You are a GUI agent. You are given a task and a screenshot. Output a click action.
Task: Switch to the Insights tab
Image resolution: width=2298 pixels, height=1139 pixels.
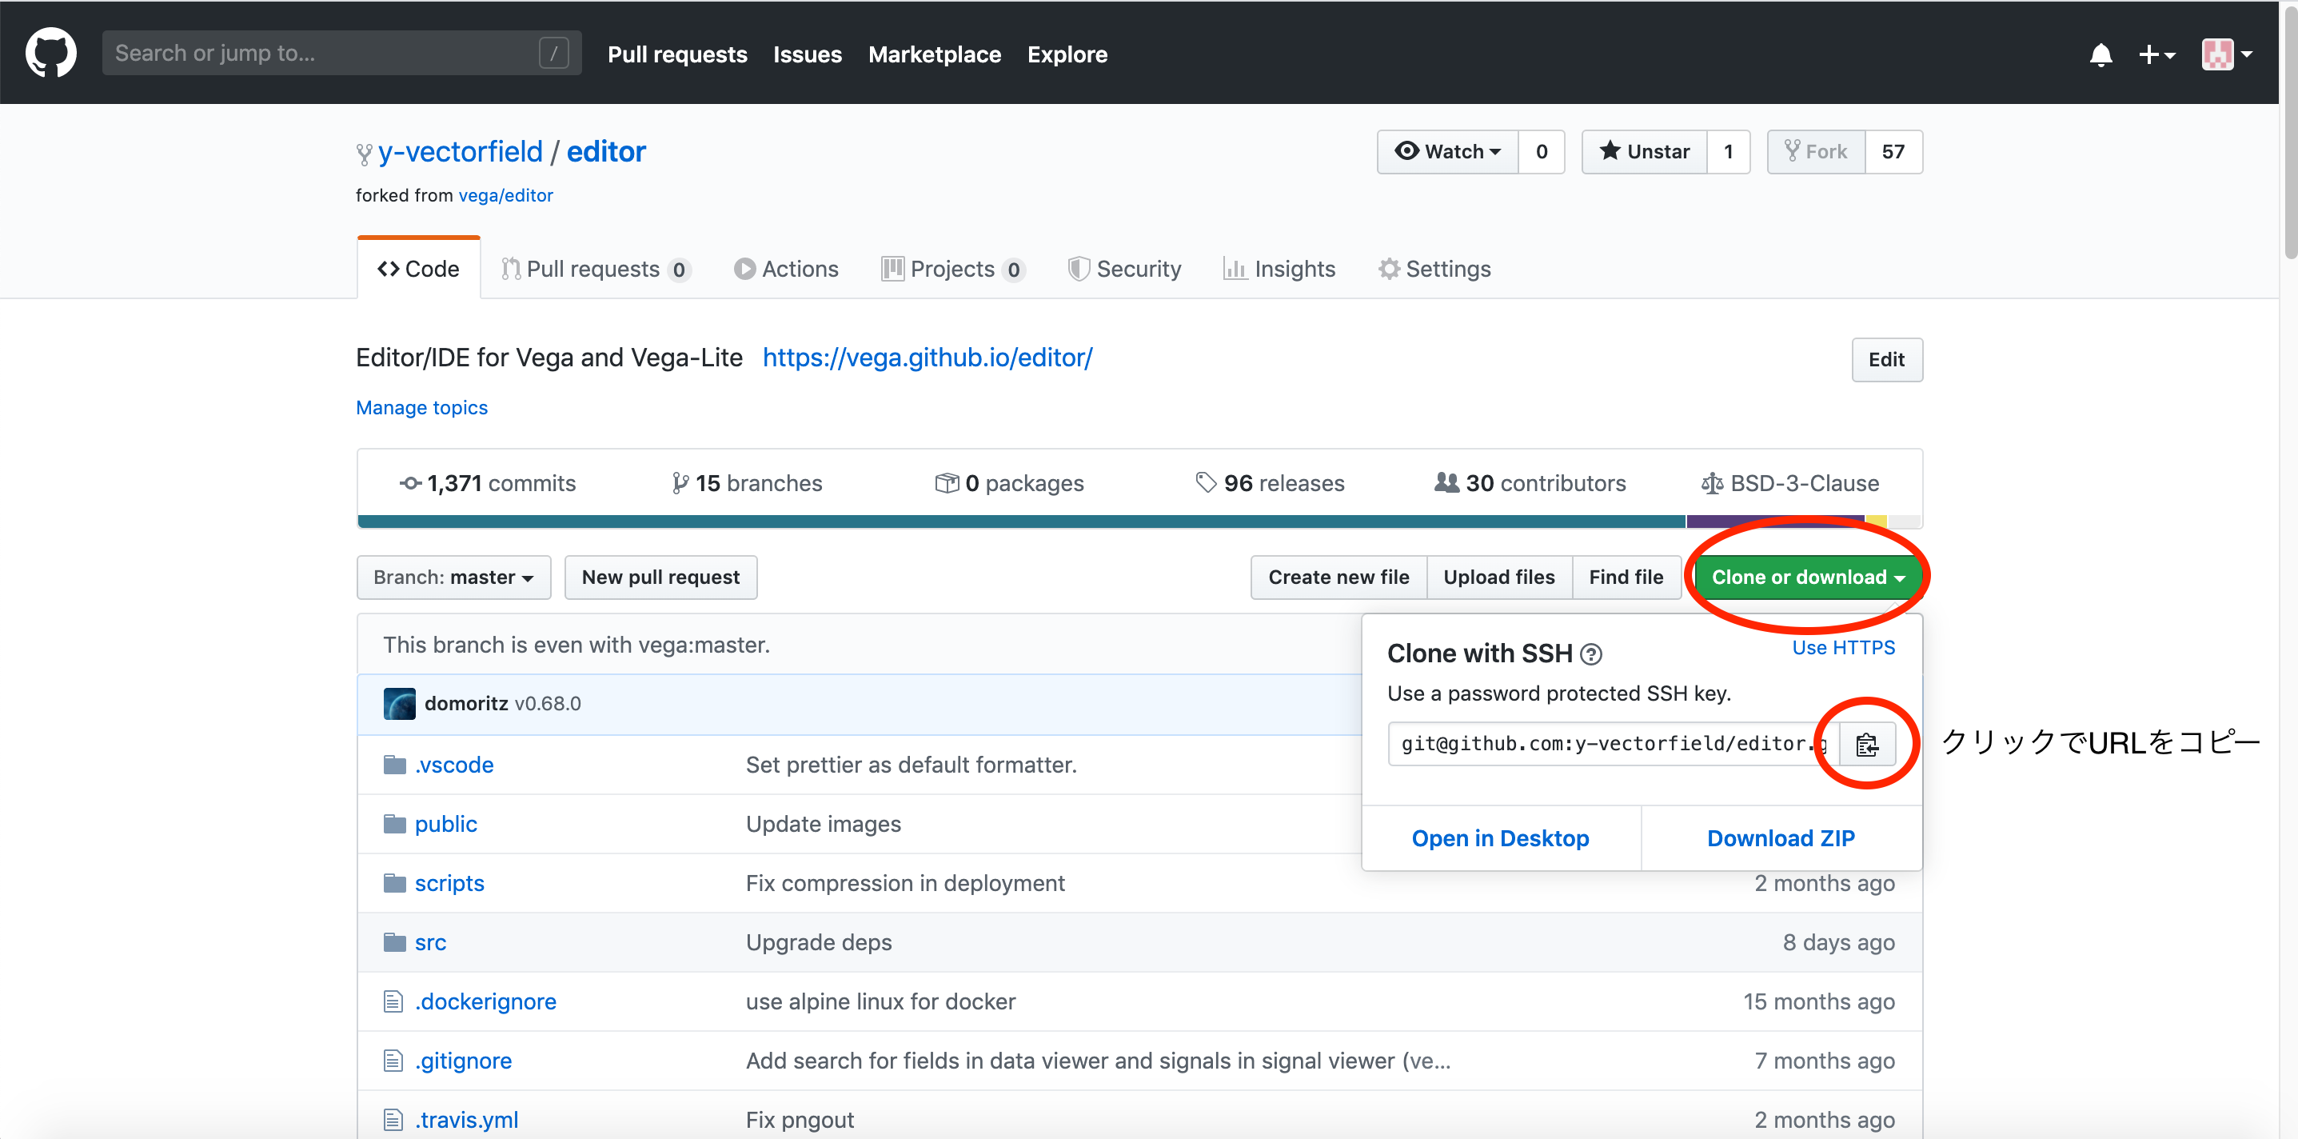(1279, 269)
